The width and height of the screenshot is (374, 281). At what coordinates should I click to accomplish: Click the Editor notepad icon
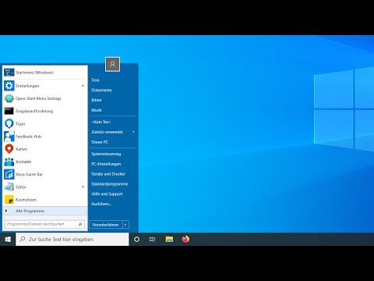pos(9,187)
